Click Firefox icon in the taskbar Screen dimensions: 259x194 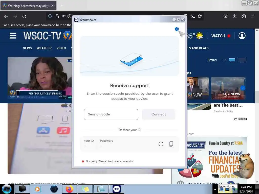pos(69,189)
